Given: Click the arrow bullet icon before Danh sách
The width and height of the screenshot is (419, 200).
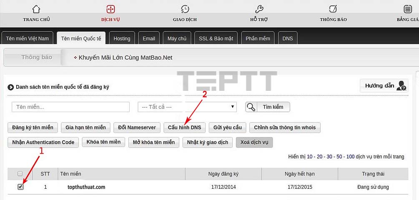Looking at the screenshot, I should point(11,87).
